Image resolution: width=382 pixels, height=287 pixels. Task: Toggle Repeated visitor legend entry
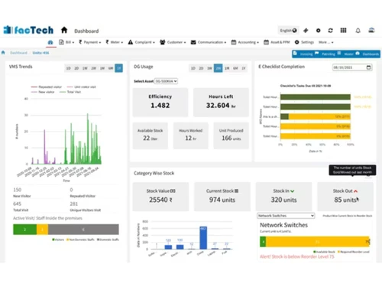[x=47, y=87]
